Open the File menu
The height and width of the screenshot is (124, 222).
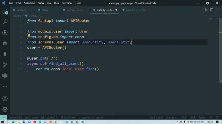11,3
